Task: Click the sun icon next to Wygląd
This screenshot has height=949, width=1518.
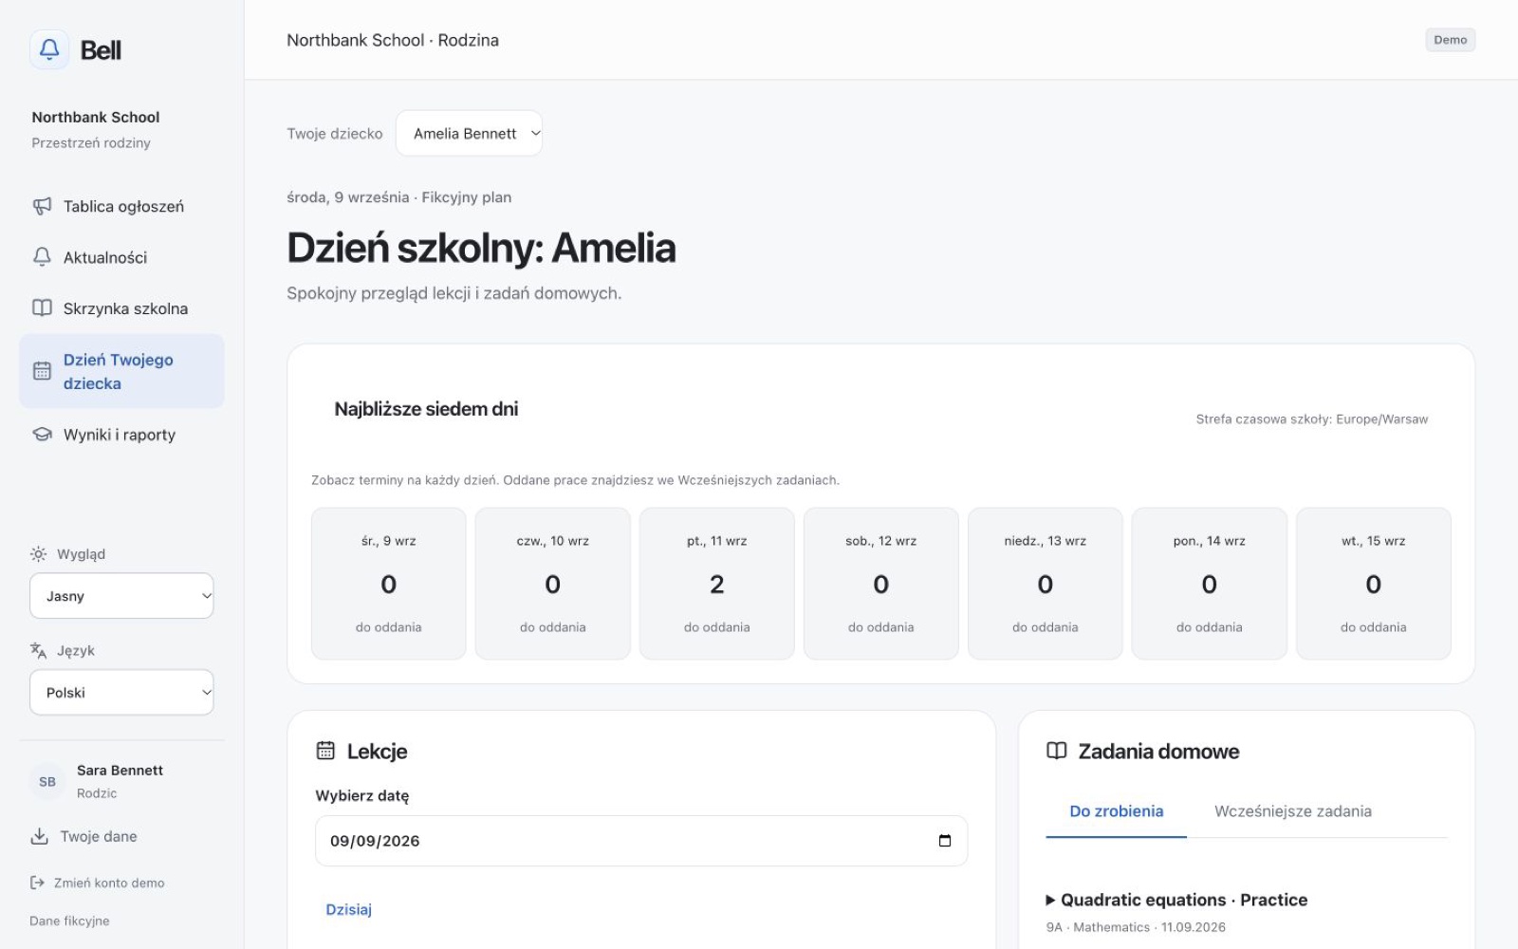Action: (x=38, y=554)
